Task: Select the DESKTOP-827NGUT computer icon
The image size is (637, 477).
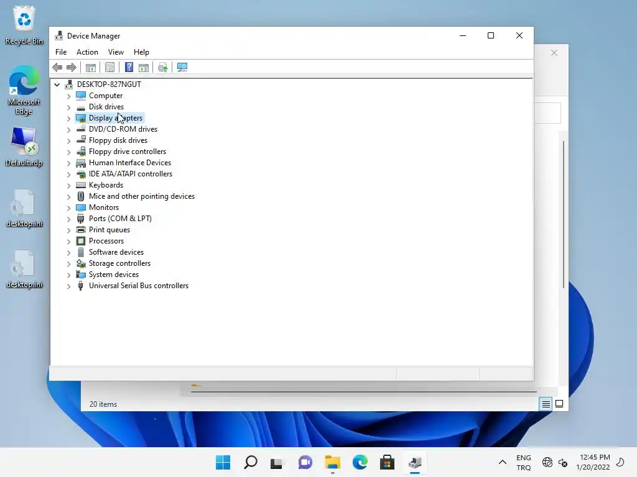Action: (x=69, y=84)
